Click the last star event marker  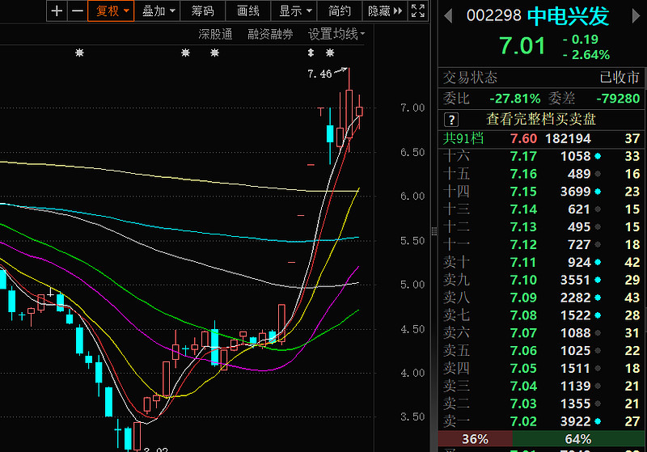point(330,53)
